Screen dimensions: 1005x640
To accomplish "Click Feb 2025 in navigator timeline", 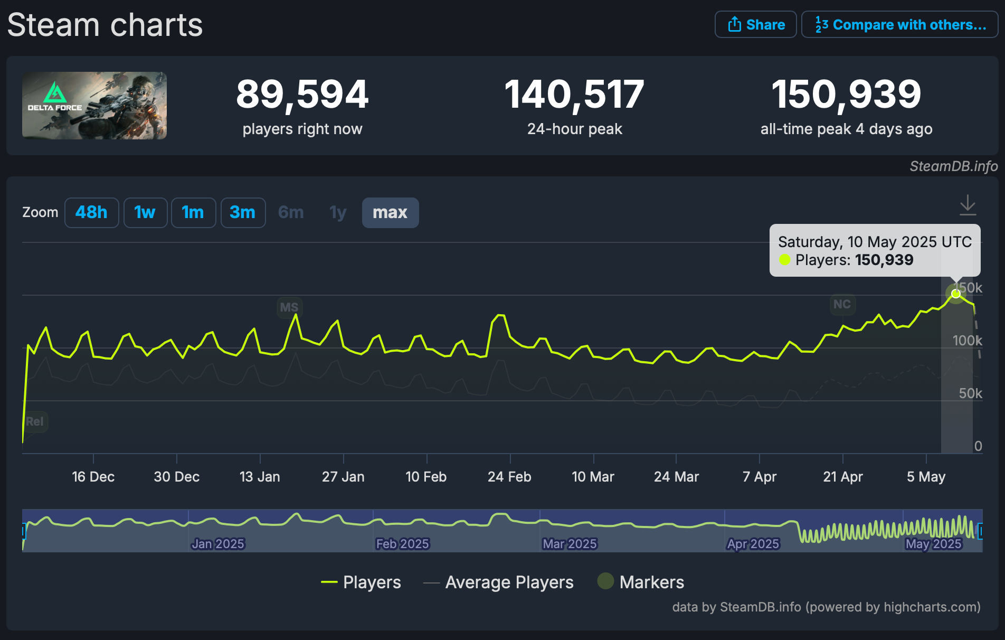I will pyautogui.click(x=402, y=544).
